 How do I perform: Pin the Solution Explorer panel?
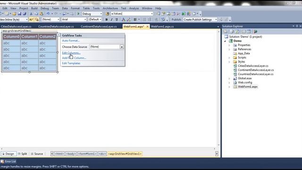pos(297,26)
